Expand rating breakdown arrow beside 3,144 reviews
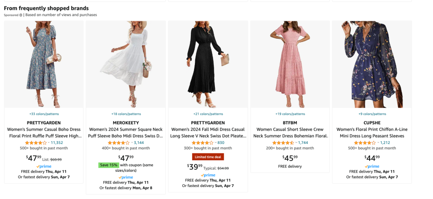This screenshot has width=433, height=199. [x=132, y=143]
